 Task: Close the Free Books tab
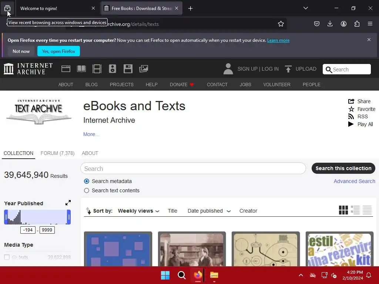[x=177, y=8]
